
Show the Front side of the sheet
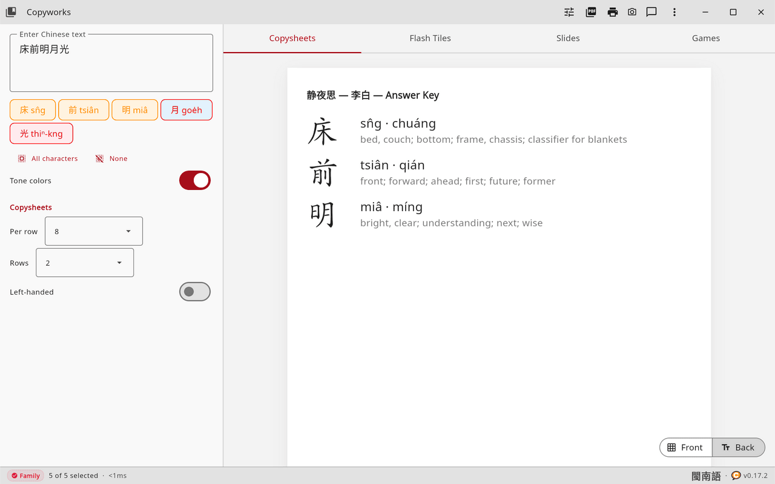(x=686, y=448)
